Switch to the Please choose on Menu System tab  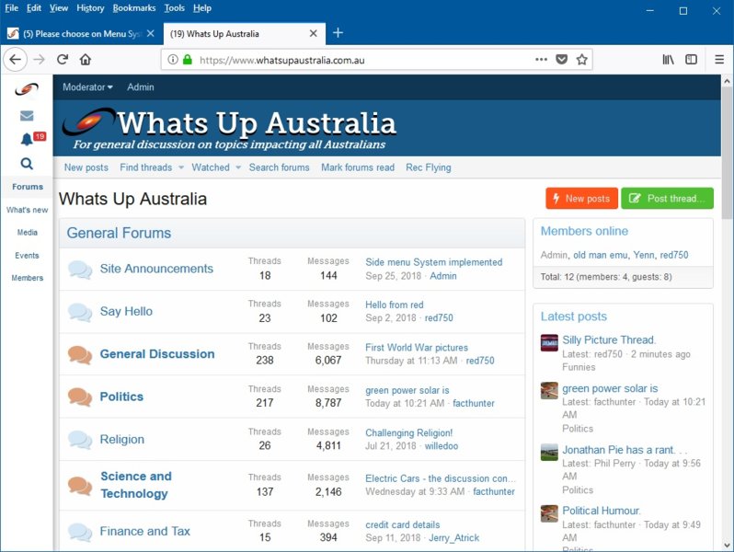coord(81,34)
